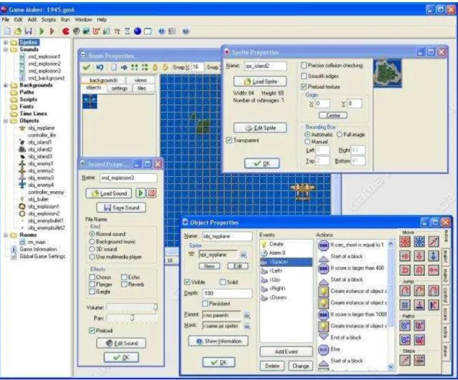The height and width of the screenshot is (380, 458).
Task: Undo room changes with the blue curved arrow
Action: [100, 67]
